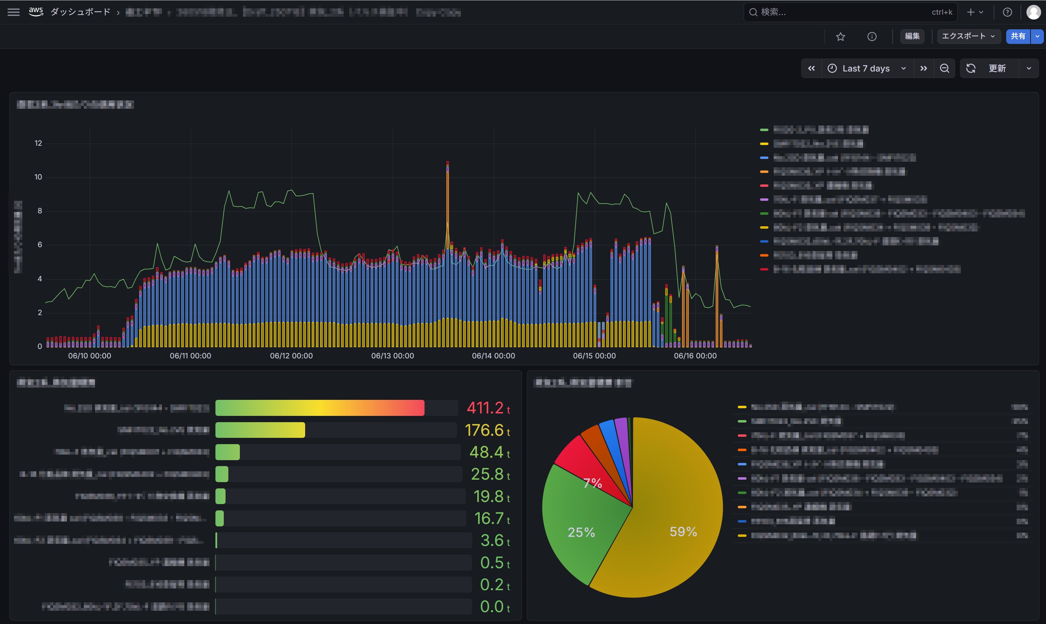Open the user profile avatar

click(x=1033, y=12)
